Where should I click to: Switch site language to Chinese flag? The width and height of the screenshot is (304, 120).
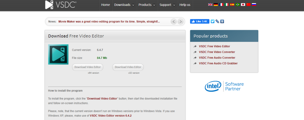coord(248,5)
